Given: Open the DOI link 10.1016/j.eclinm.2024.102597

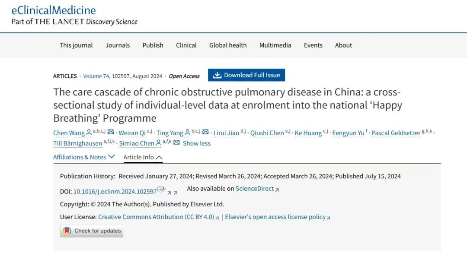Looking at the screenshot, I should tap(115, 192).
